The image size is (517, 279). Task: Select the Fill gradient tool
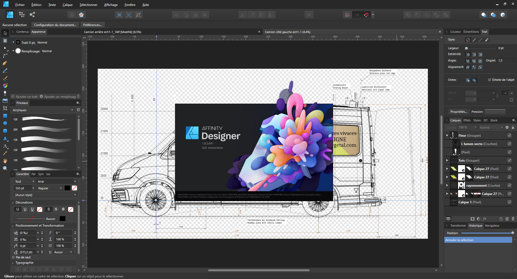pos(5,86)
